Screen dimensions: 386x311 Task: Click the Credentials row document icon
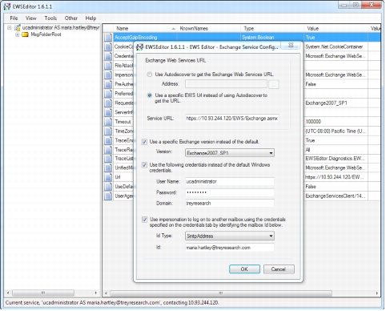[x=108, y=56]
